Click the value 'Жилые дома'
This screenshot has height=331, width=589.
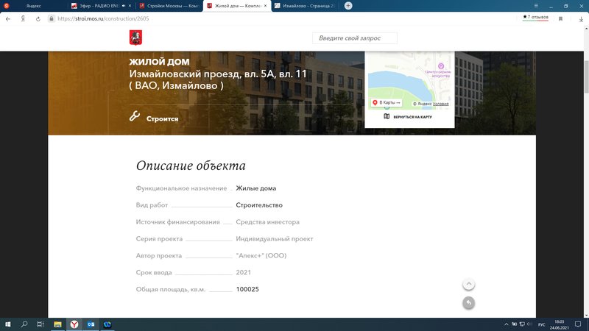(255, 188)
